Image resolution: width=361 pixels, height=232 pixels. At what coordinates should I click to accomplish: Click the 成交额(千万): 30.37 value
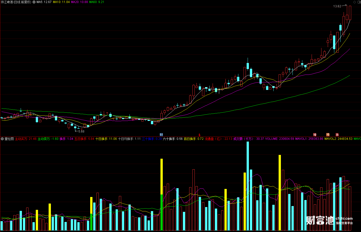pos(249,139)
